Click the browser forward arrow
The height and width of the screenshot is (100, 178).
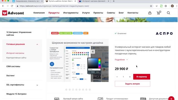click(8, 6)
